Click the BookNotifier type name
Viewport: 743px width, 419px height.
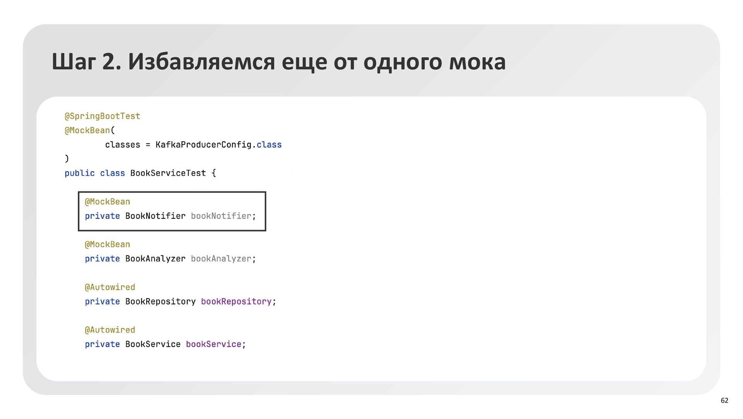[x=155, y=216]
